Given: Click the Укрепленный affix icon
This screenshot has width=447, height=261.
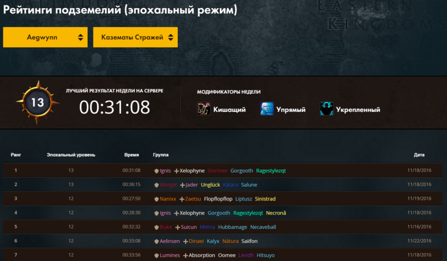Looking at the screenshot, I should [x=327, y=109].
